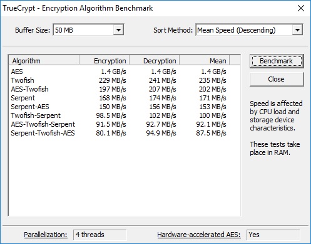The width and height of the screenshot is (311, 244).
Task: Select the Serpent-AES row
Action: (x=118, y=107)
